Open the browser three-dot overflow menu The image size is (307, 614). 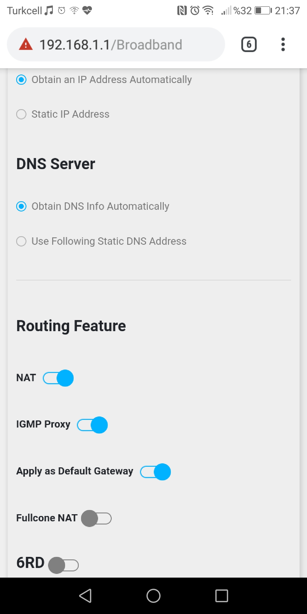(283, 44)
